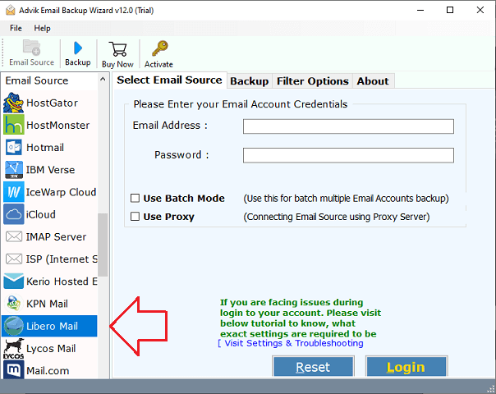
Task: Minimize the Advik Email Backup Wizard window
Action: pos(420,10)
